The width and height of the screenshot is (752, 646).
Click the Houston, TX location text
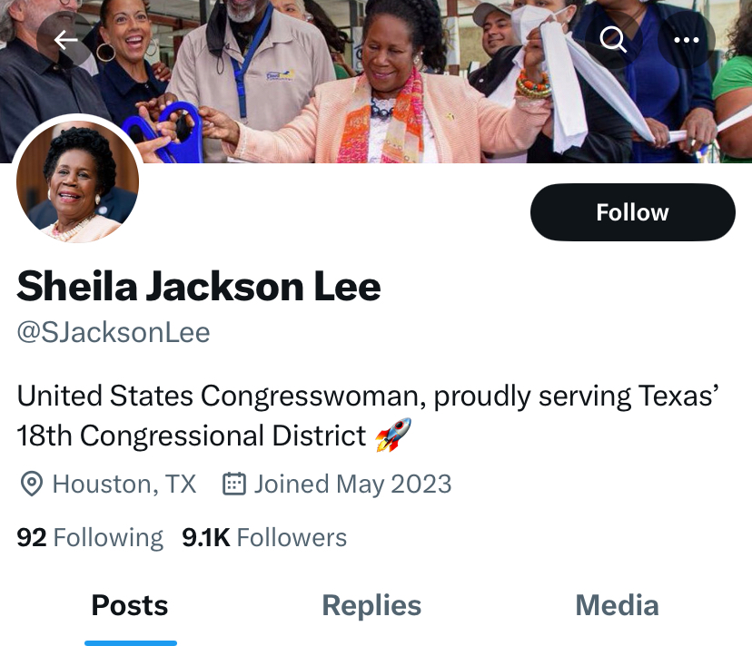coord(124,484)
